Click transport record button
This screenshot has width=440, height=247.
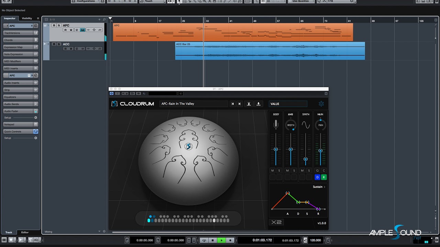coord(230,240)
